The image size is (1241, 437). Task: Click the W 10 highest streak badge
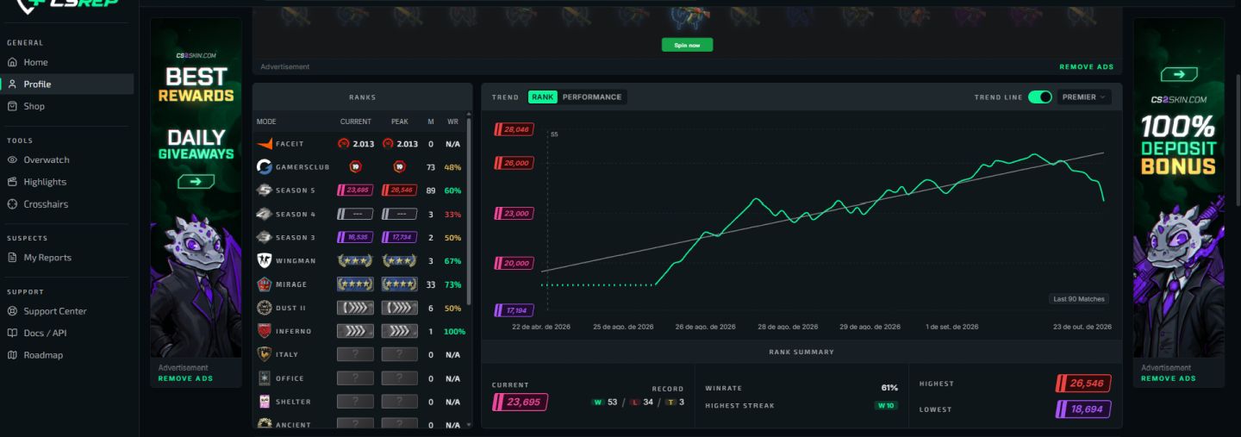[x=886, y=405]
